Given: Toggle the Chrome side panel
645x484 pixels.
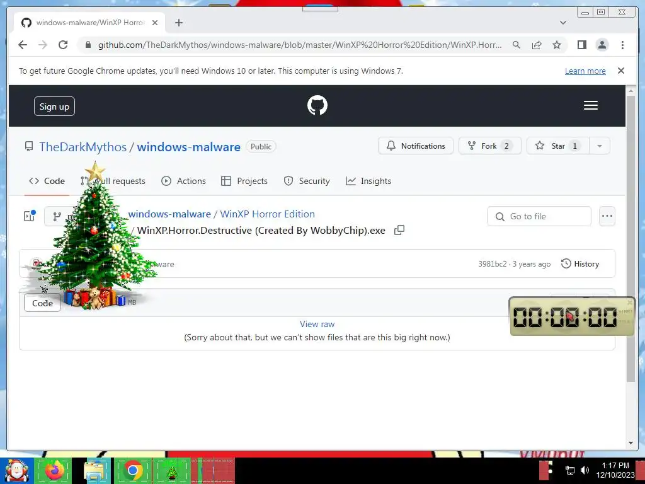Looking at the screenshot, I should [581, 45].
